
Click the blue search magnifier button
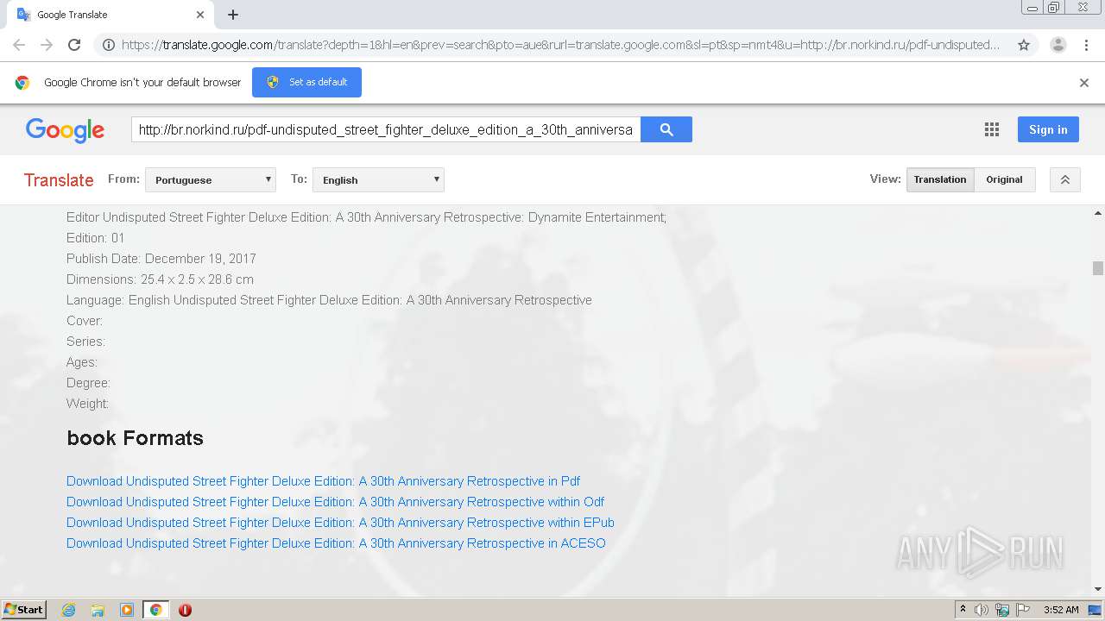coord(666,129)
